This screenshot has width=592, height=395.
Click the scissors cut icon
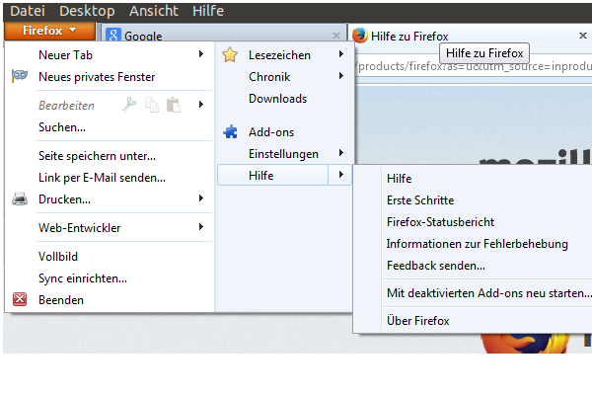(x=129, y=105)
